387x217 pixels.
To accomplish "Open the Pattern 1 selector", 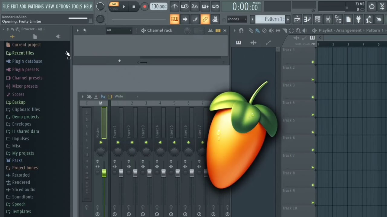I will coord(270,19).
